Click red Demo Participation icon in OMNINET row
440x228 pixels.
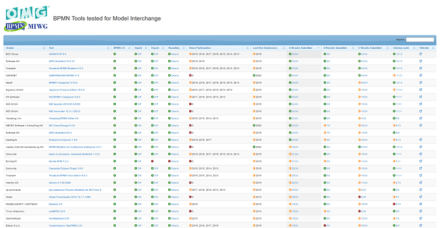(190, 75)
